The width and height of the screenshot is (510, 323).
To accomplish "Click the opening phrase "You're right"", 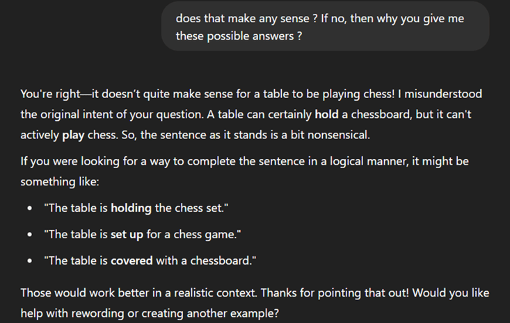I will tap(50, 94).
